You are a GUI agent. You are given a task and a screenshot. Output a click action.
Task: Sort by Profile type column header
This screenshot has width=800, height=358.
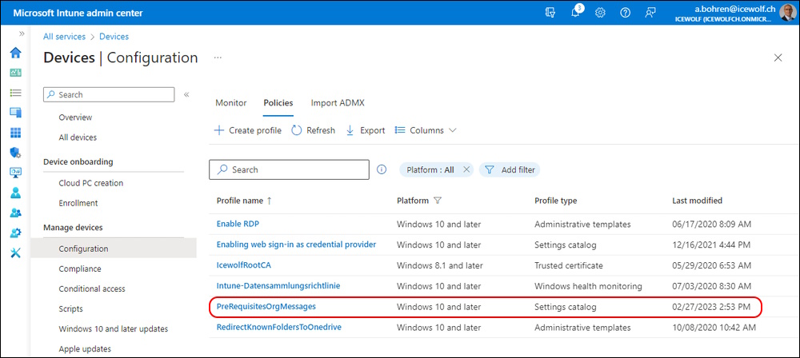[x=556, y=201]
